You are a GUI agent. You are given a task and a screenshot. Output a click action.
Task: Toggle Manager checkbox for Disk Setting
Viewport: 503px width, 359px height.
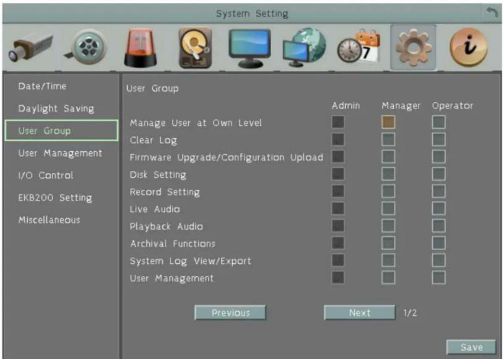click(388, 174)
